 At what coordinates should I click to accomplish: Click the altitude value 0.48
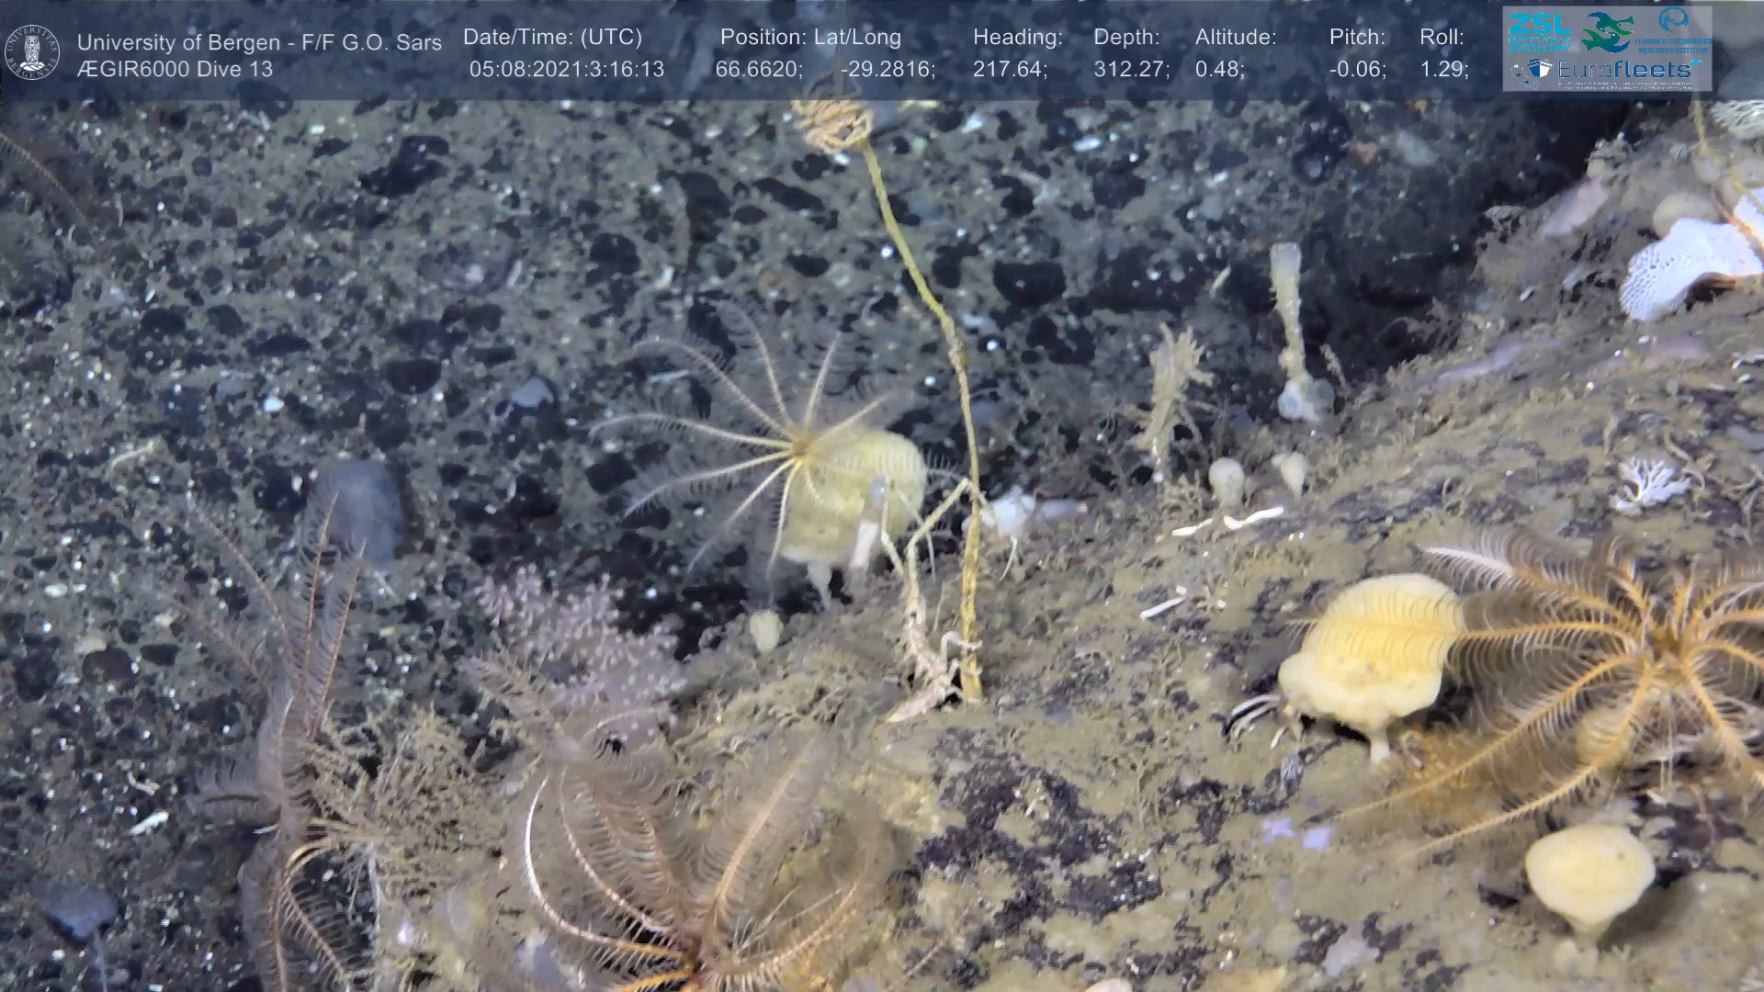pyautogui.click(x=1219, y=69)
